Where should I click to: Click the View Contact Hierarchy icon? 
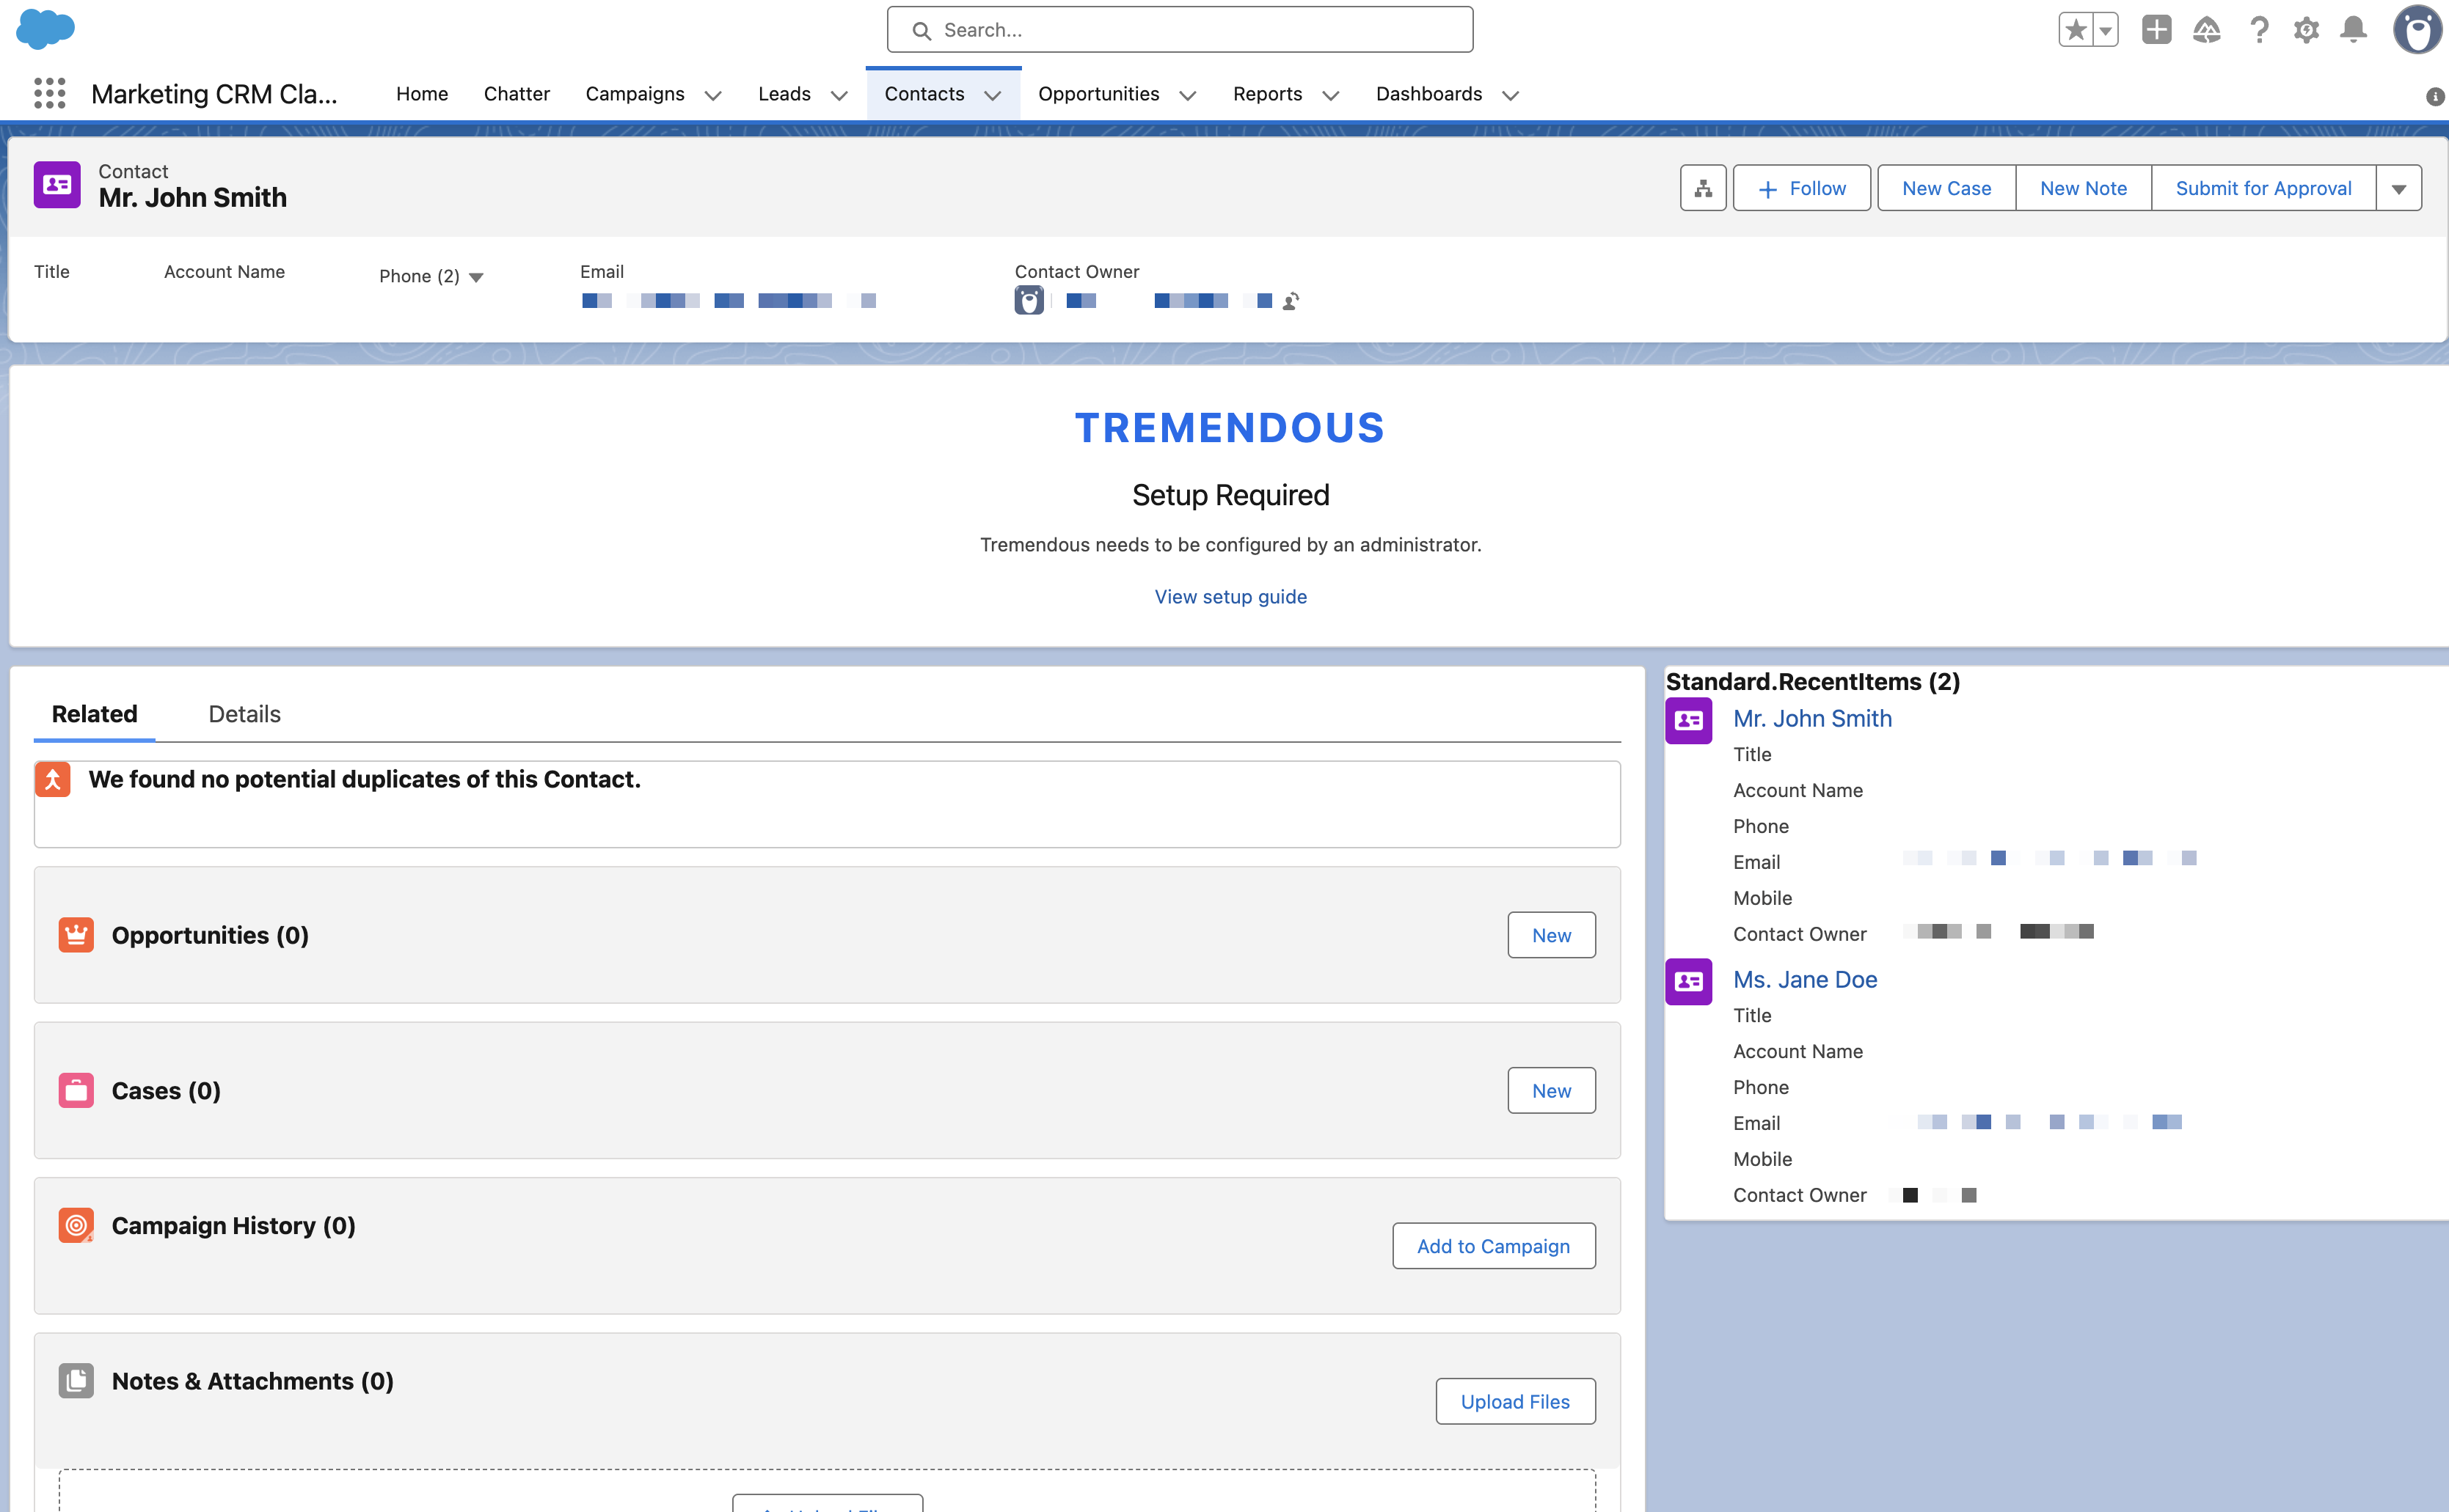(1703, 188)
